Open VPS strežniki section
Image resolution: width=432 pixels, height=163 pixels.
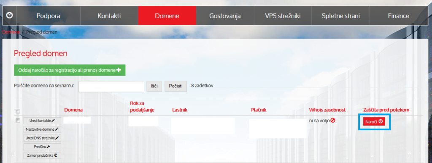[283, 16]
